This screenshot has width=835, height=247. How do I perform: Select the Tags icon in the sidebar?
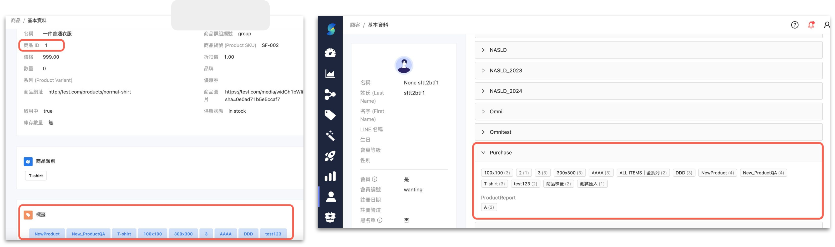coord(330,115)
